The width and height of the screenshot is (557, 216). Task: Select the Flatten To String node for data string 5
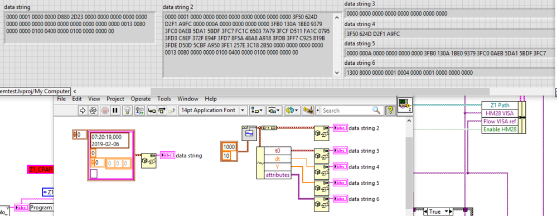coord(322,188)
